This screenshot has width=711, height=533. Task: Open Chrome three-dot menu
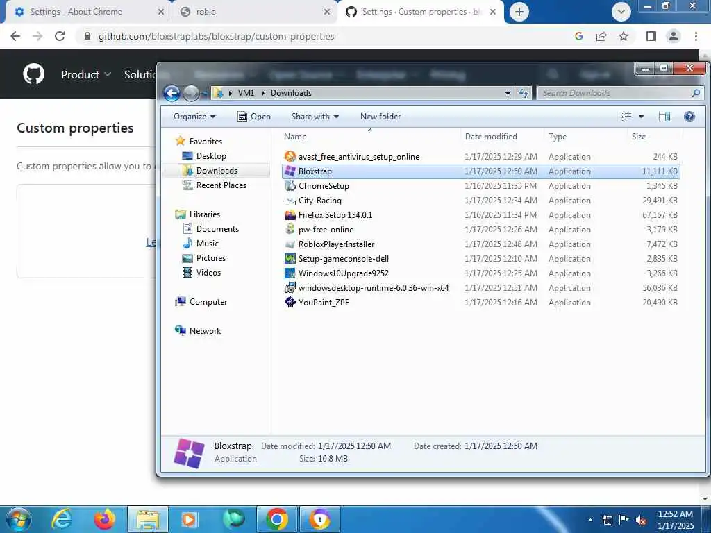click(x=696, y=36)
